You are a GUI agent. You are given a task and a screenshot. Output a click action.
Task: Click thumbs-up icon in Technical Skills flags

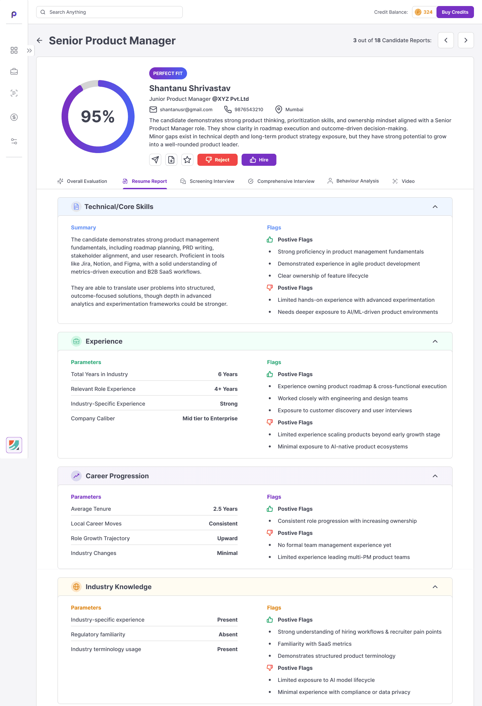(x=270, y=239)
